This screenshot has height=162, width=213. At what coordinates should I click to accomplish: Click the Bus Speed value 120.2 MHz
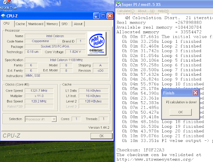pos(39,101)
